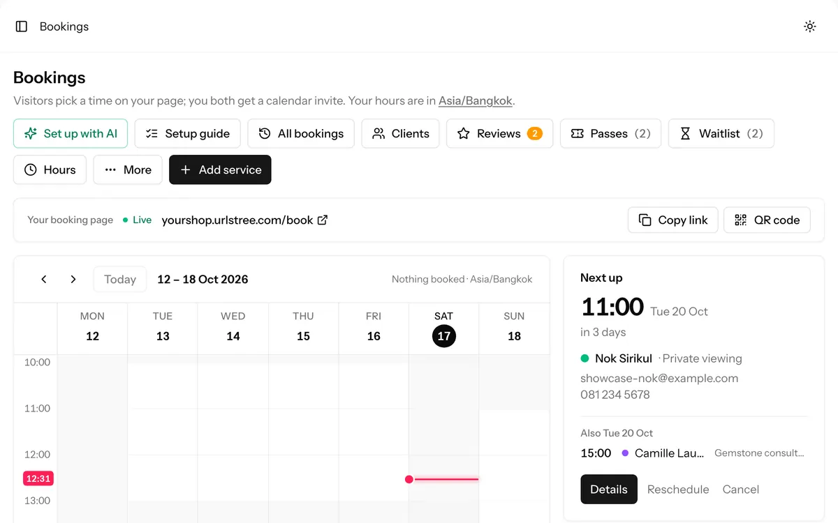The height and width of the screenshot is (523, 838).
Task: View All bookings
Action: [x=301, y=133]
